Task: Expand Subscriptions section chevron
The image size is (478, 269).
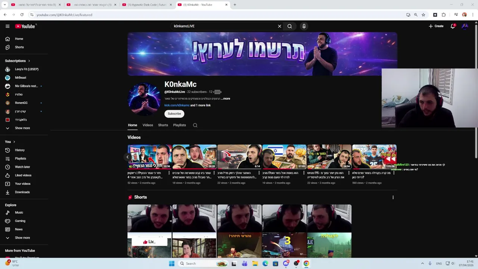Action: [x=29, y=61]
